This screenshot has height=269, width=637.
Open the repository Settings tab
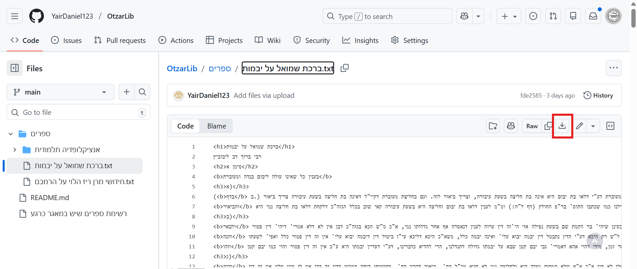(x=409, y=40)
